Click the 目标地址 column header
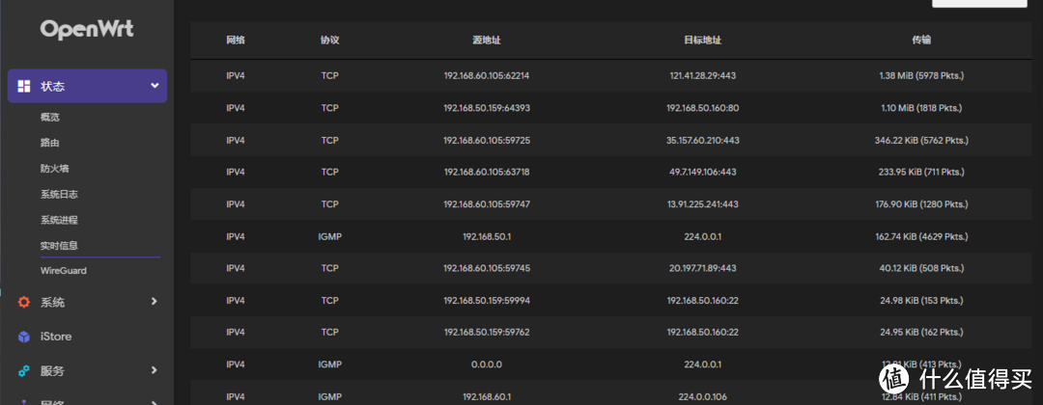Image resolution: width=1043 pixels, height=405 pixels. click(x=703, y=40)
